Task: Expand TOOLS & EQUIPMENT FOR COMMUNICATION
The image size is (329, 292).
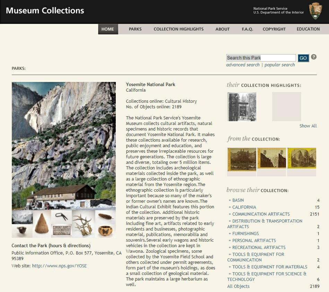Action: click(256, 257)
